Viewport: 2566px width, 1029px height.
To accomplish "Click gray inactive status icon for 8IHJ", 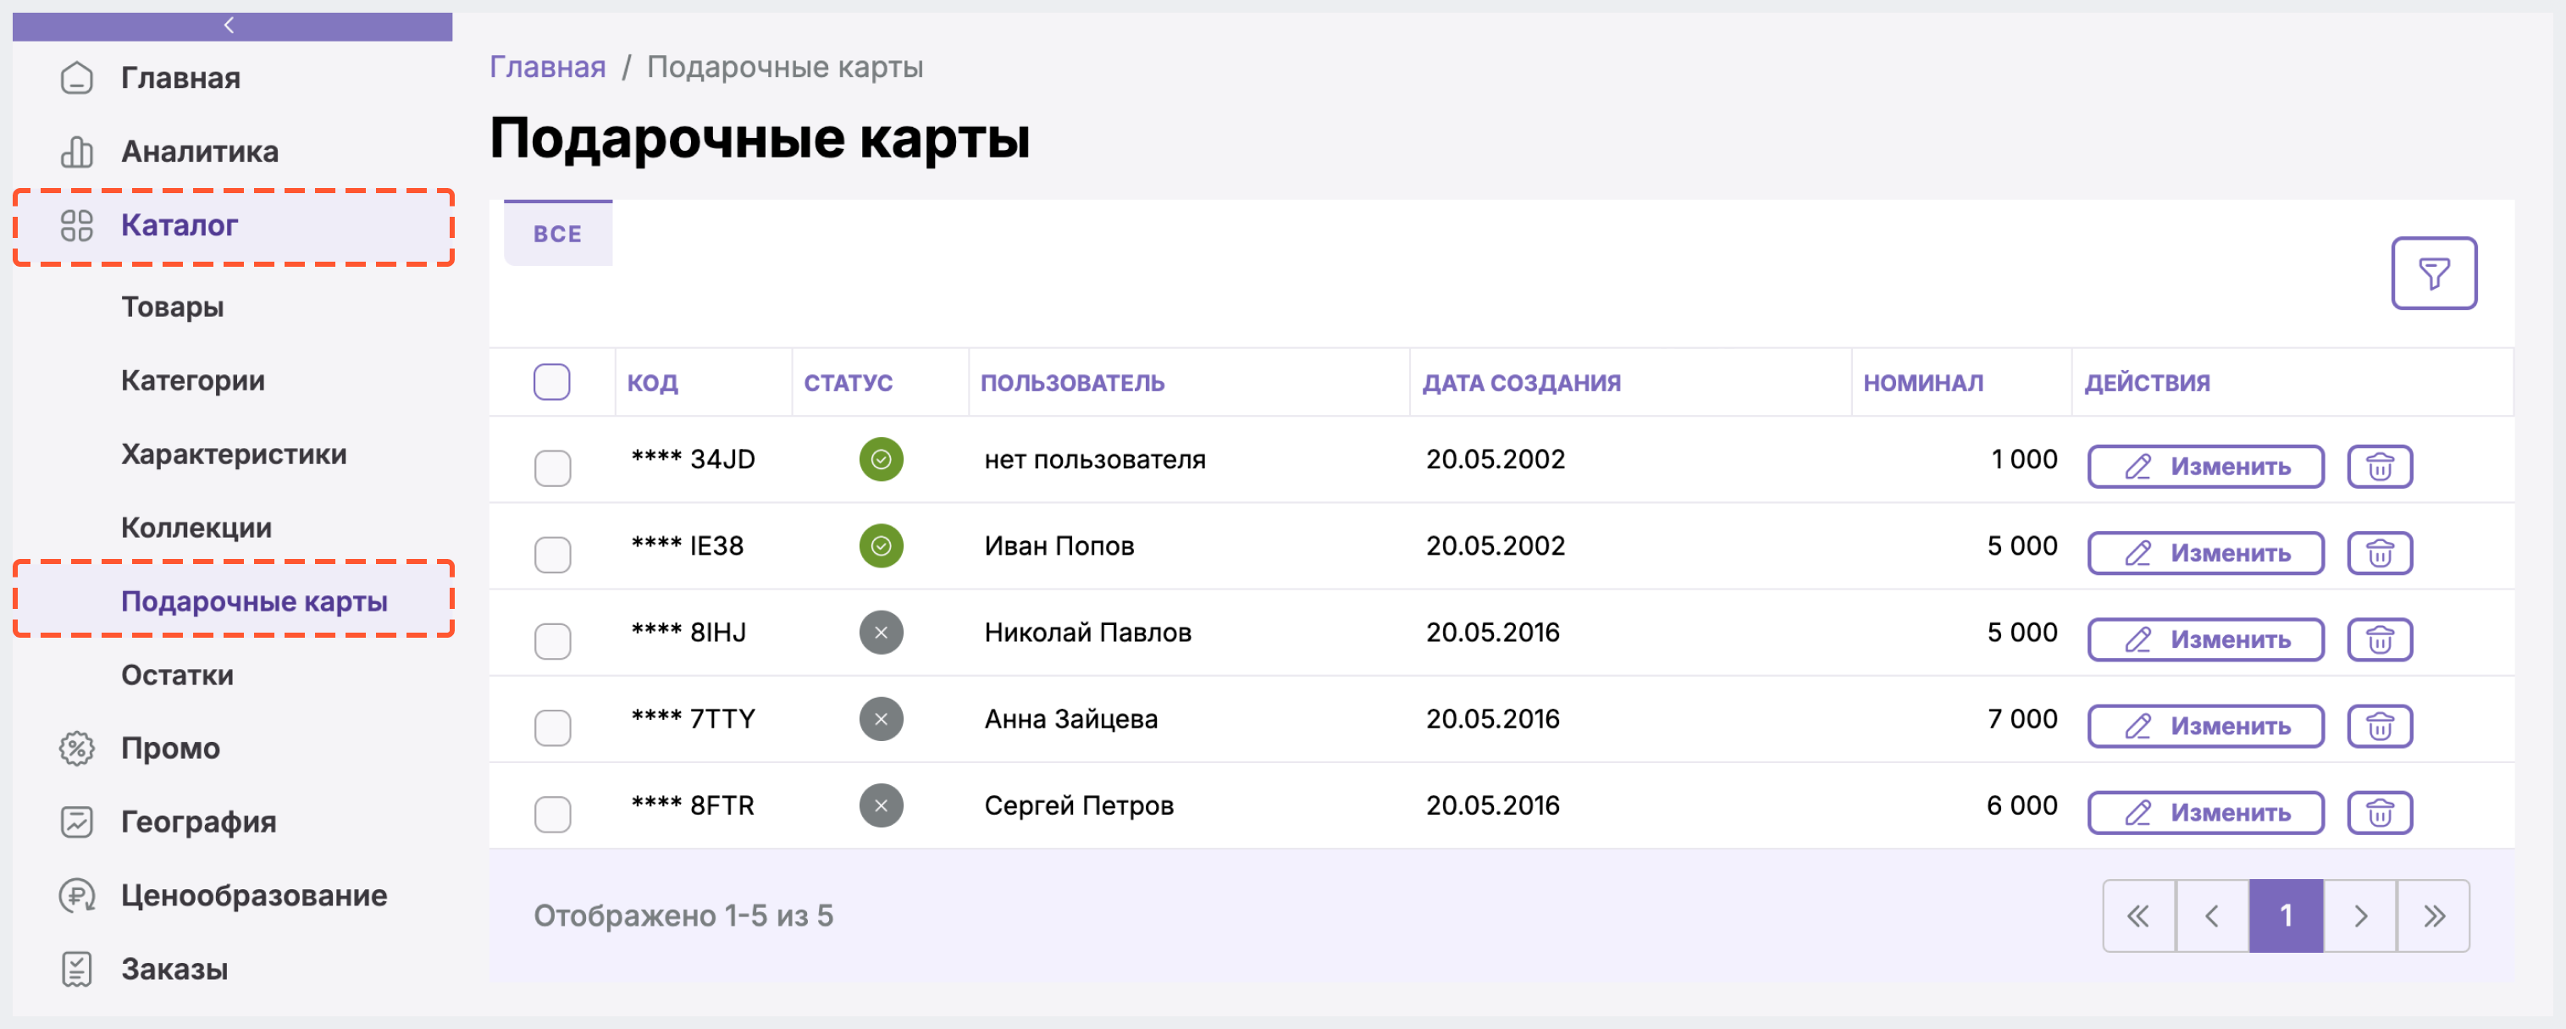I will point(881,633).
